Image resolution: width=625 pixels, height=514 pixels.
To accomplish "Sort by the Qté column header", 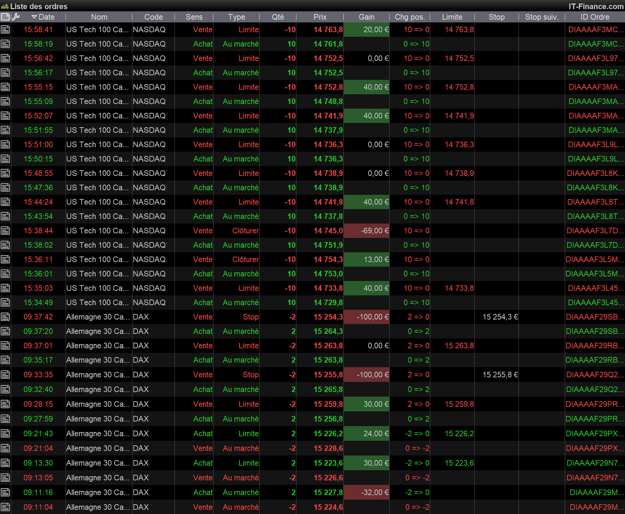I will 278,17.
